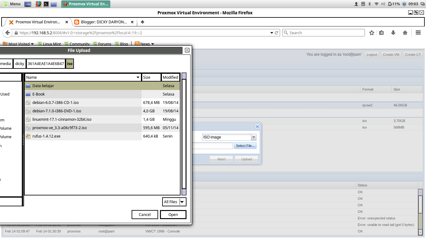Open the Most Visited bookmarks dropdown

pos(18,44)
